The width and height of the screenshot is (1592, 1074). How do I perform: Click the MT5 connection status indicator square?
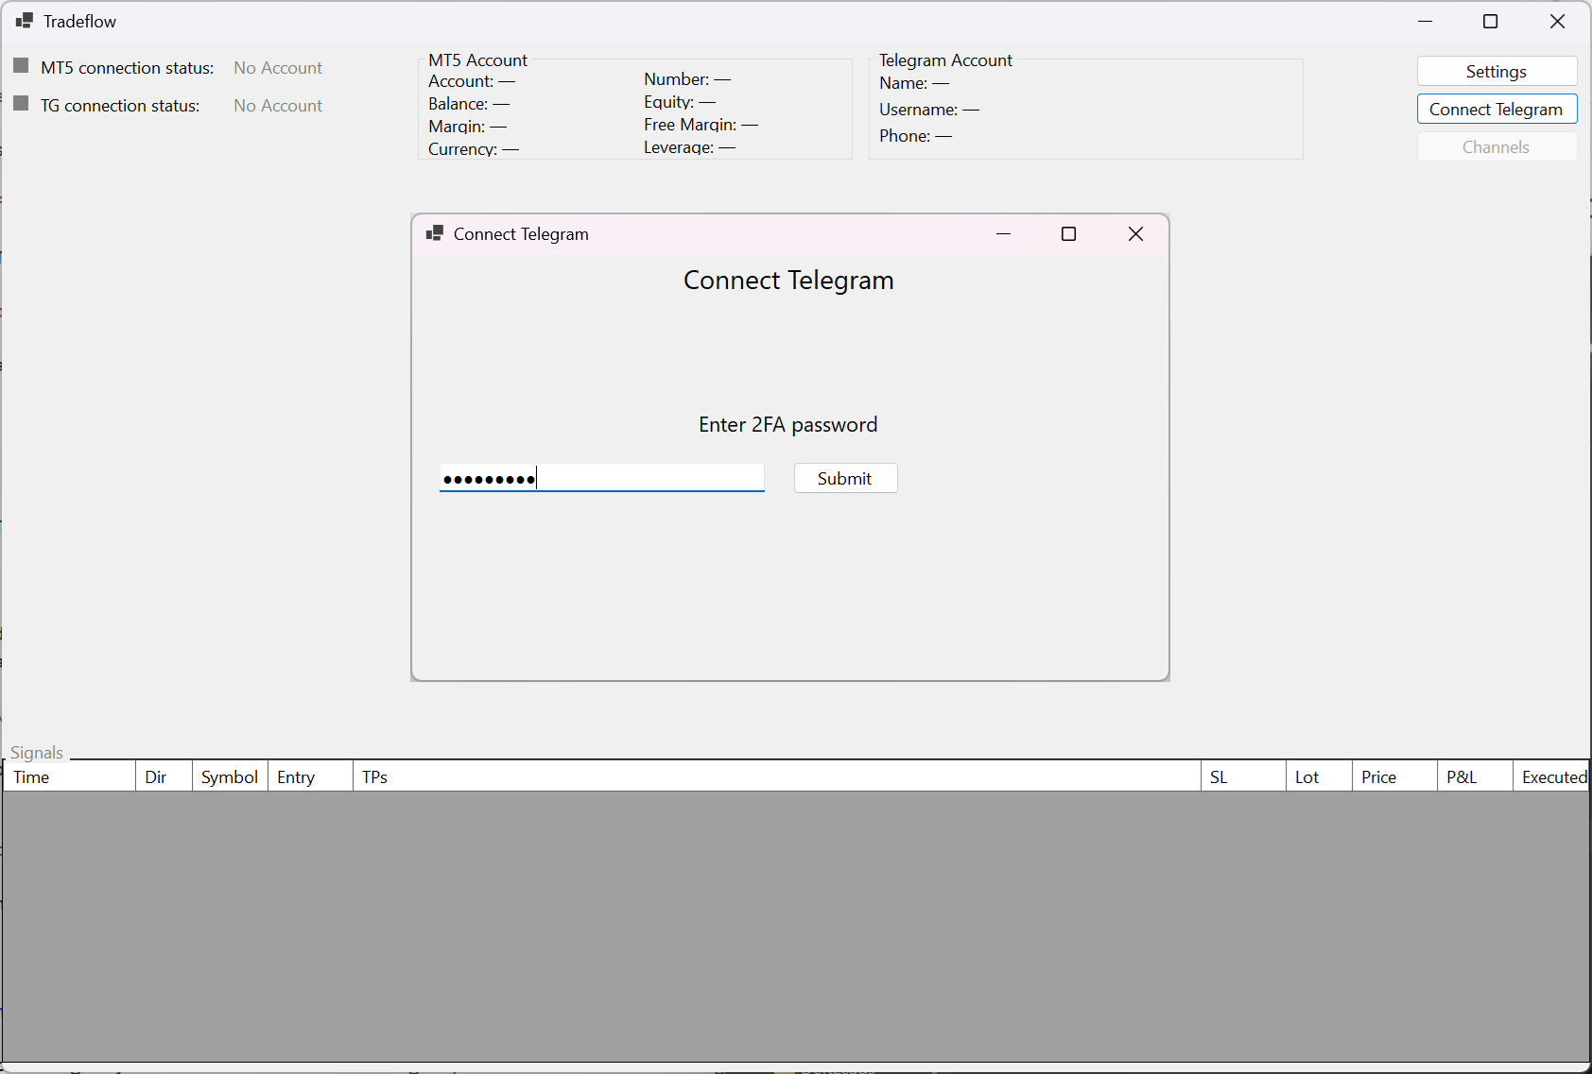(21, 66)
